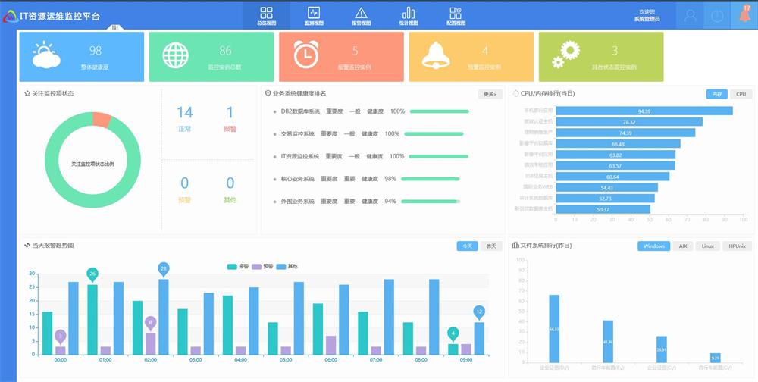Open the 整体健康度 98 card
Screen dimensions: 758x382
coord(82,57)
